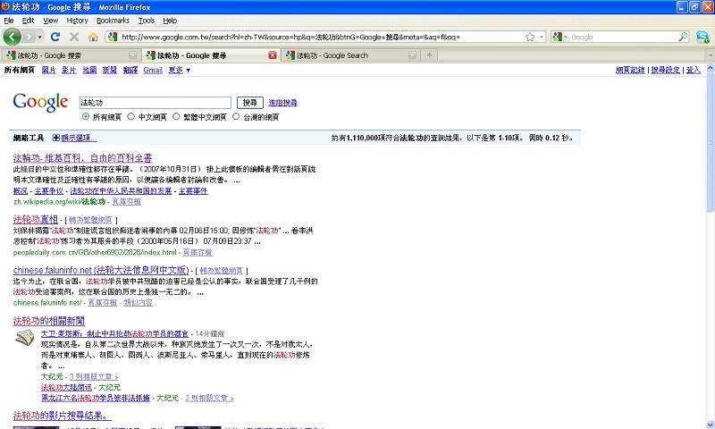The image size is (715, 429).
Task: Click the 搜尋 button beside the query box
Action: click(x=249, y=103)
